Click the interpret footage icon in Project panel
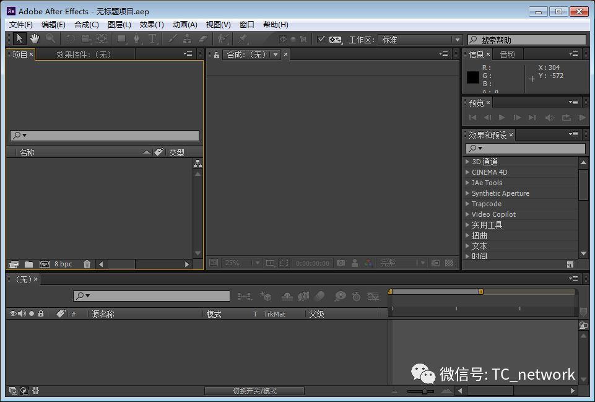 (14, 264)
